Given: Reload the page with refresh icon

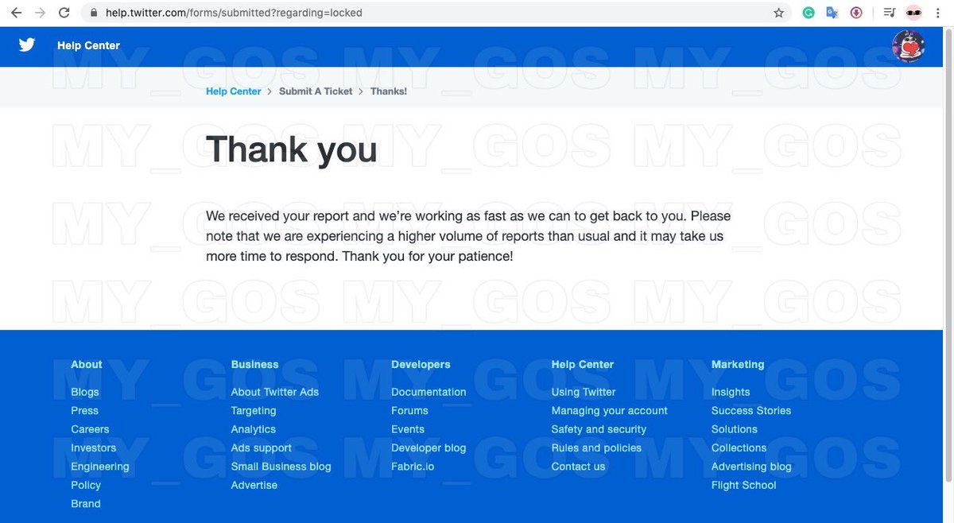Looking at the screenshot, I should (64, 13).
